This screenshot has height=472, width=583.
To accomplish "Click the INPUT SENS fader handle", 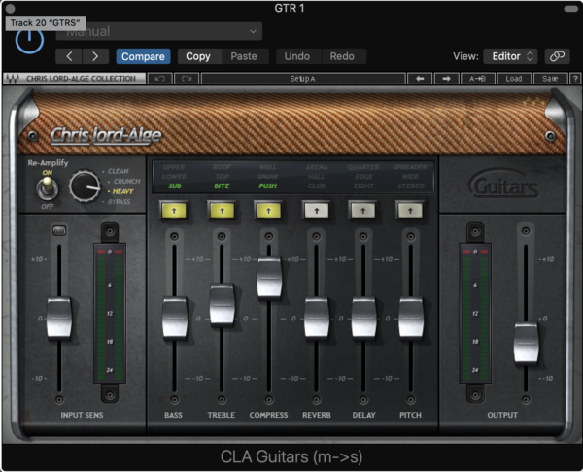I will (59, 319).
